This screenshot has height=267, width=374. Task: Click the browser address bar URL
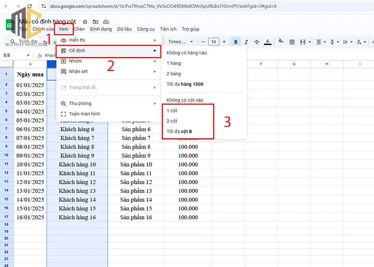point(163,6)
